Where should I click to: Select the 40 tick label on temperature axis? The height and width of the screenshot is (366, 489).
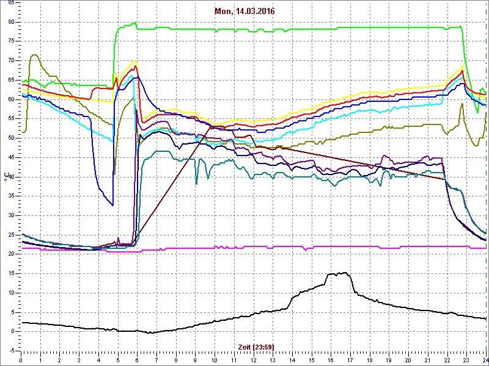[11, 177]
